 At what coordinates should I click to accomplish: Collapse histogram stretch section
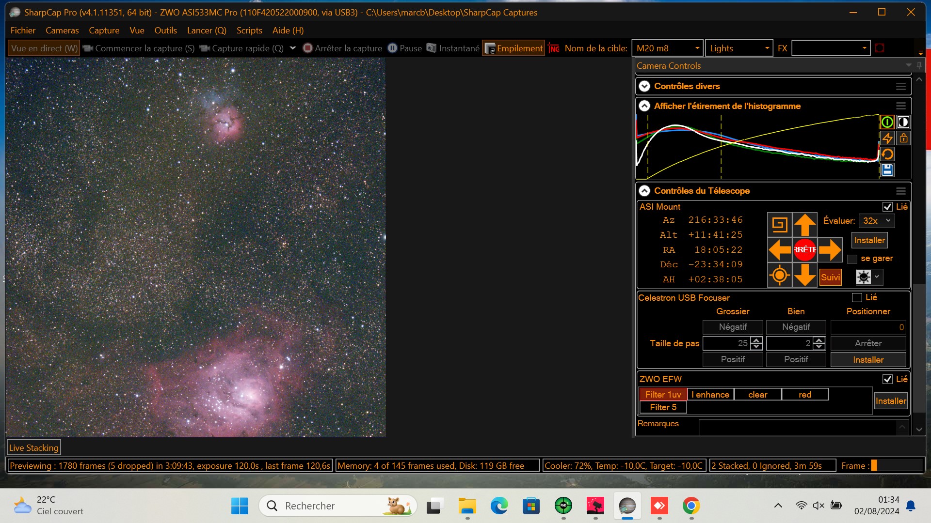click(644, 106)
